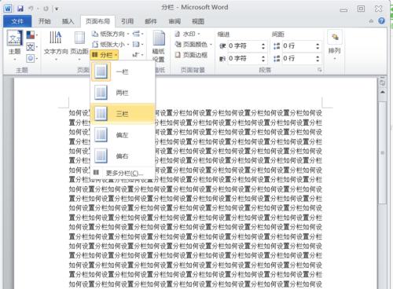Toggle the ruler icon above the scrollbar
The width and height of the screenshot is (393, 289).
click(x=383, y=82)
